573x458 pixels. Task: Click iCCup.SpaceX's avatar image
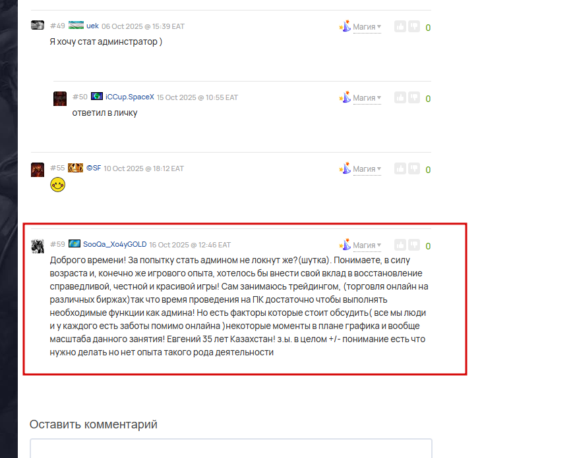click(60, 99)
